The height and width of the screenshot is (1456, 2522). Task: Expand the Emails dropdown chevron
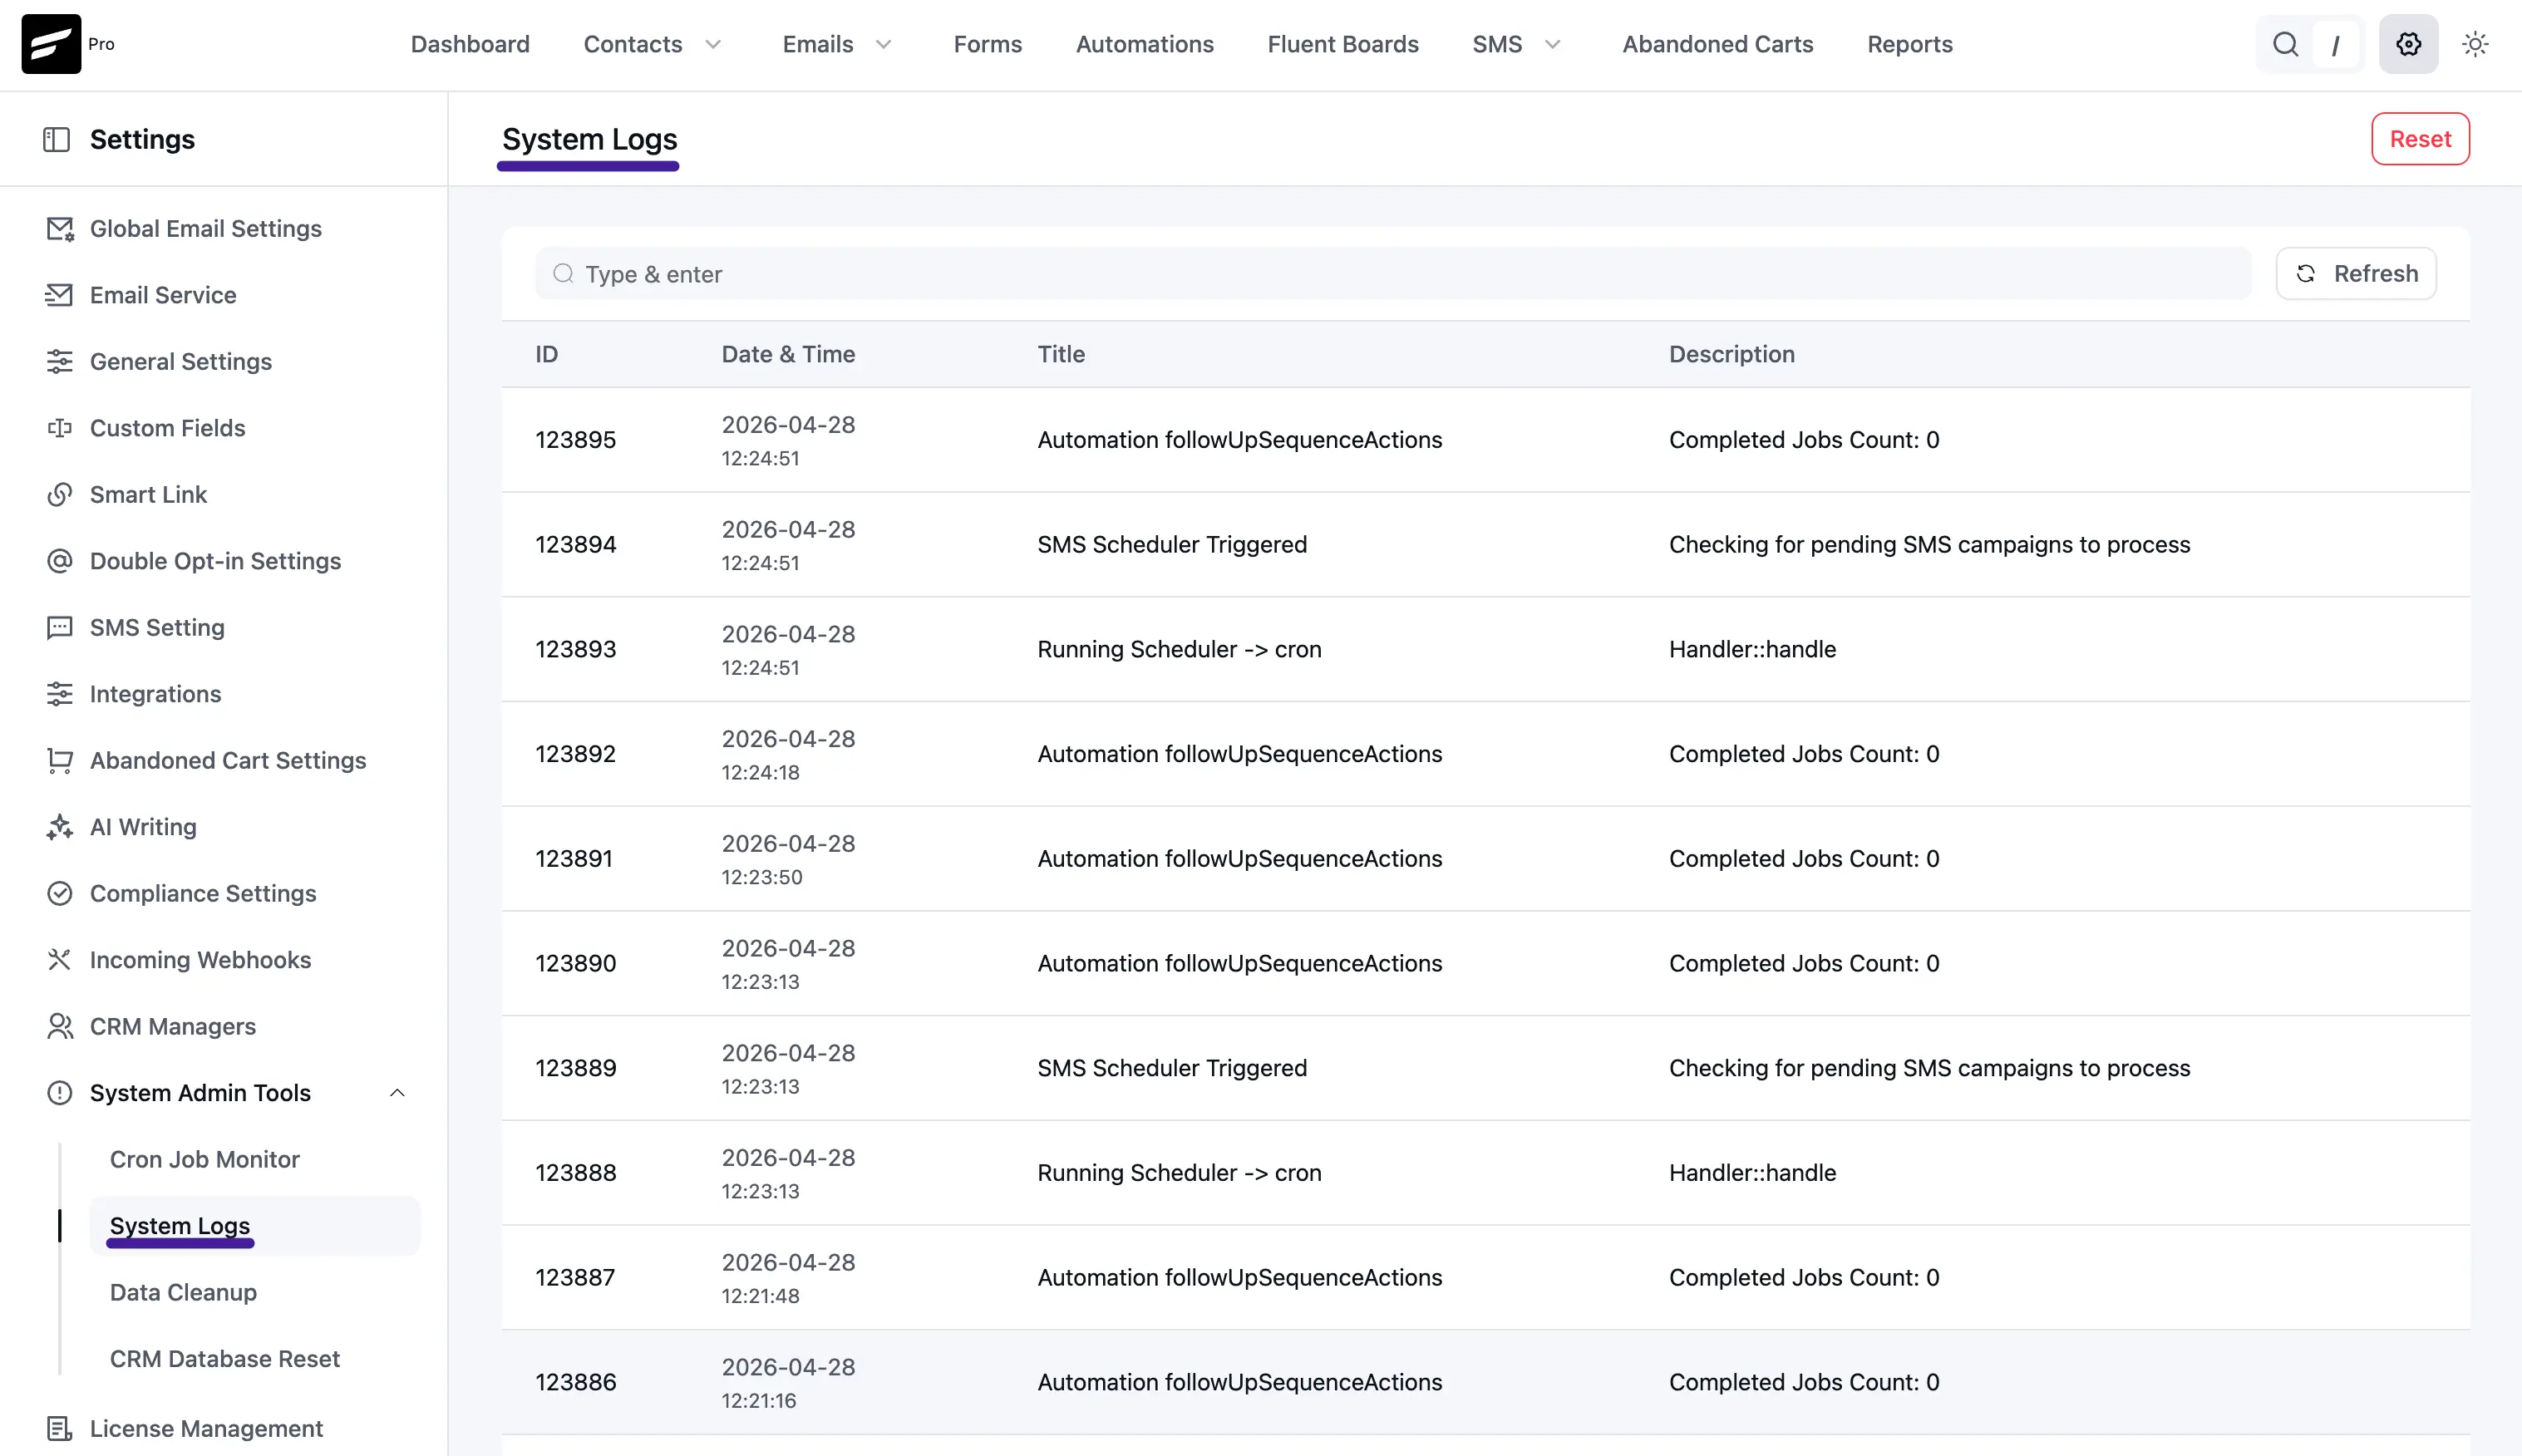click(883, 45)
